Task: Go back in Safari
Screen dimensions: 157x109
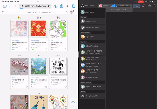Action: [10, 6]
